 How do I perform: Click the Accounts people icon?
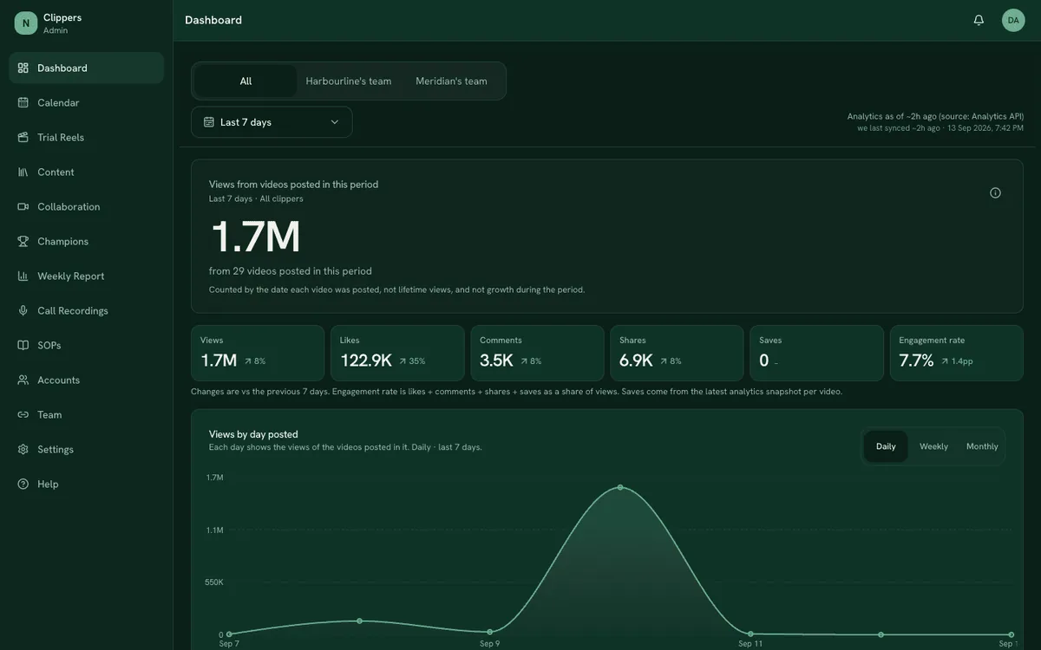(x=23, y=380)
